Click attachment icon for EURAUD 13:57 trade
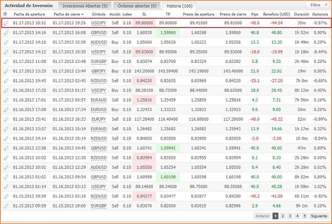 [7, 129]
